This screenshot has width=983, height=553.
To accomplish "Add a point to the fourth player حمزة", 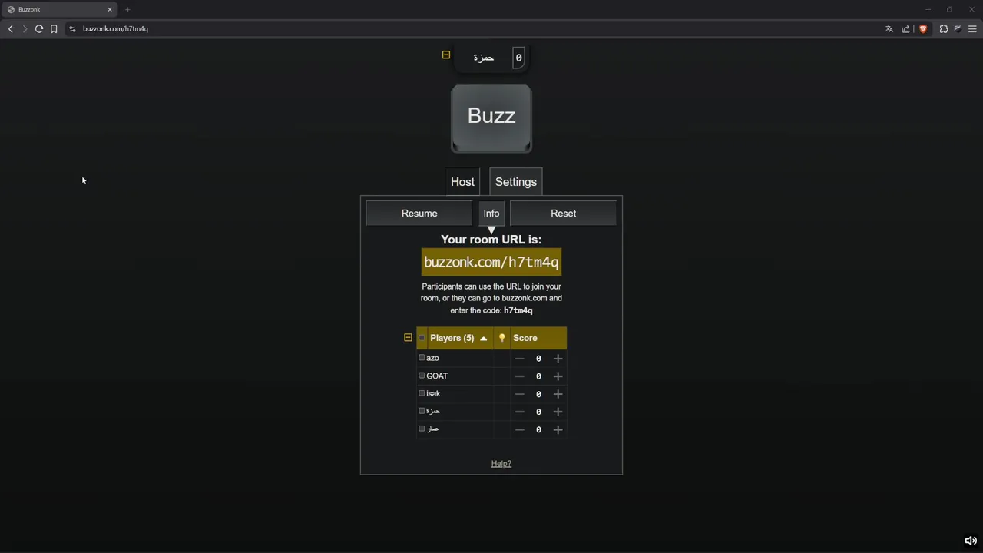I will tap(558, 412).
